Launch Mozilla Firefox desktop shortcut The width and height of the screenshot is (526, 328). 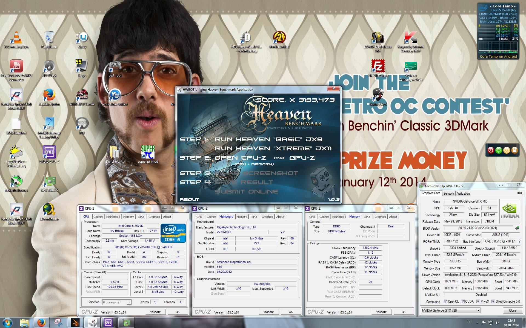49,97
